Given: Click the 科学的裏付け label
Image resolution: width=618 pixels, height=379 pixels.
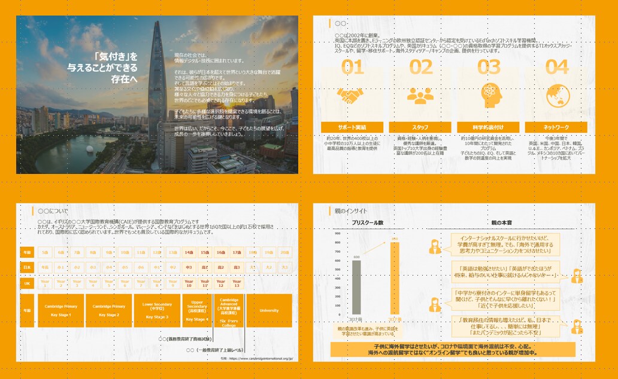Looking at the screenshot, I should coord(488,127).
